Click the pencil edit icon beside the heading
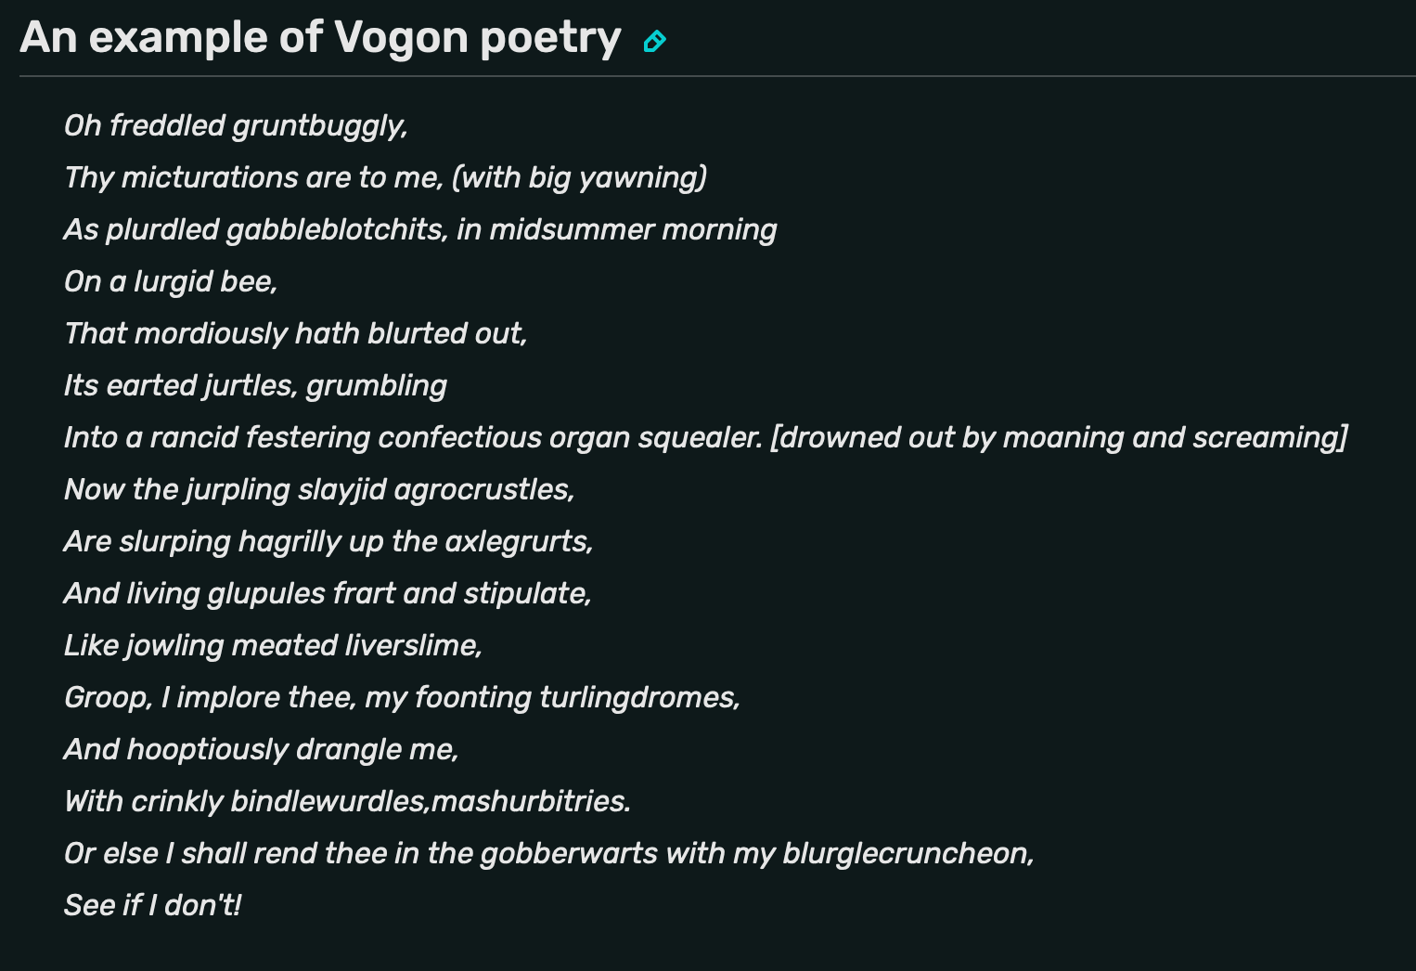1416x971 pixels. coord(654,41)
